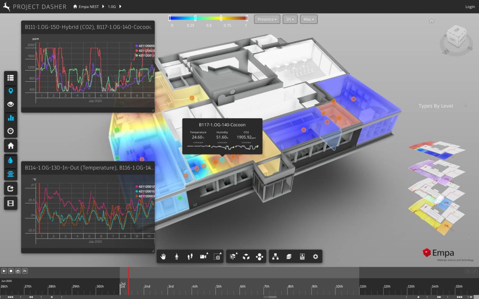Screen dimensions: 479x299
Task: Select 1.OG level in the breadcrumb
Action: click(112, 7)
